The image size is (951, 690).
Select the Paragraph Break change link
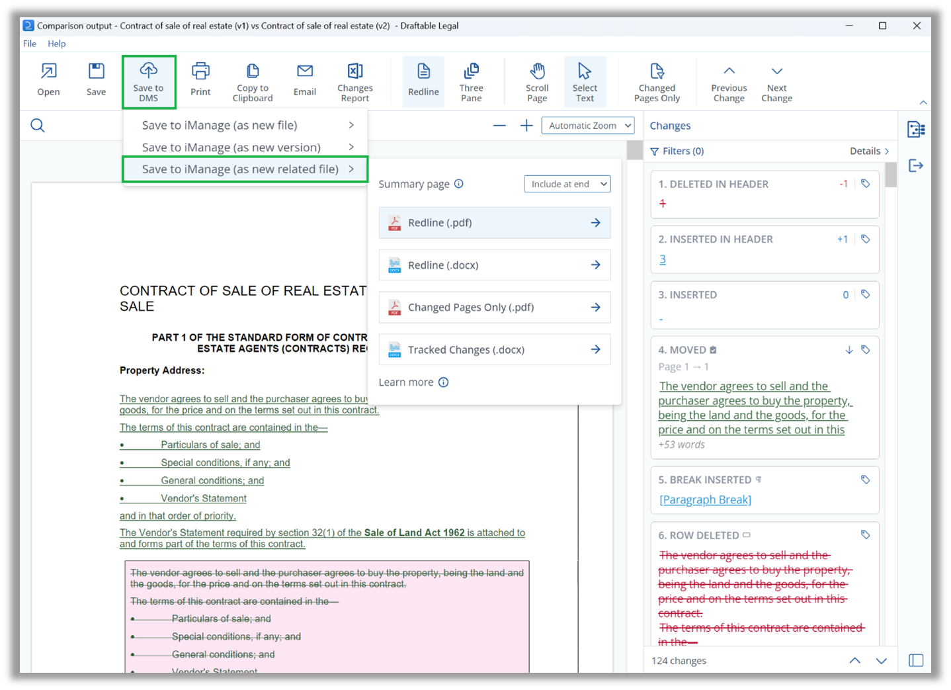[705, 500]
